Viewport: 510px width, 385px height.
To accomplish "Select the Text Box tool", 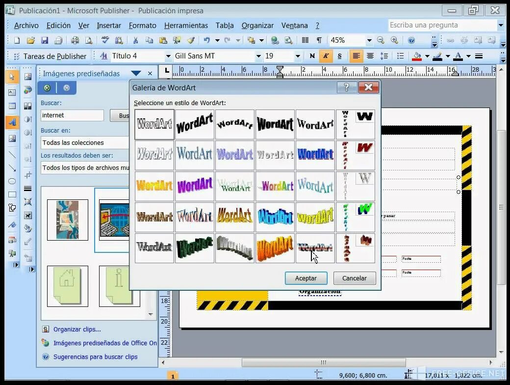I will [x=12, y=92].
